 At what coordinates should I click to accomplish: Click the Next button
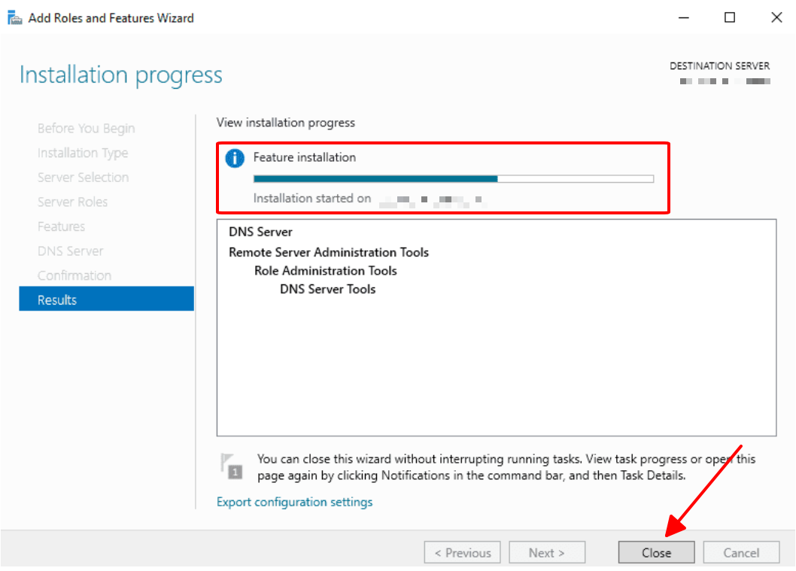tap(546, 553)
